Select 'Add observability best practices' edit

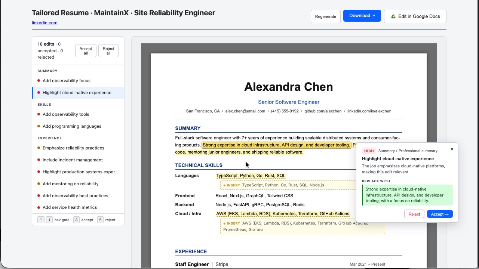pyautogui.click(x=78, y=196)
